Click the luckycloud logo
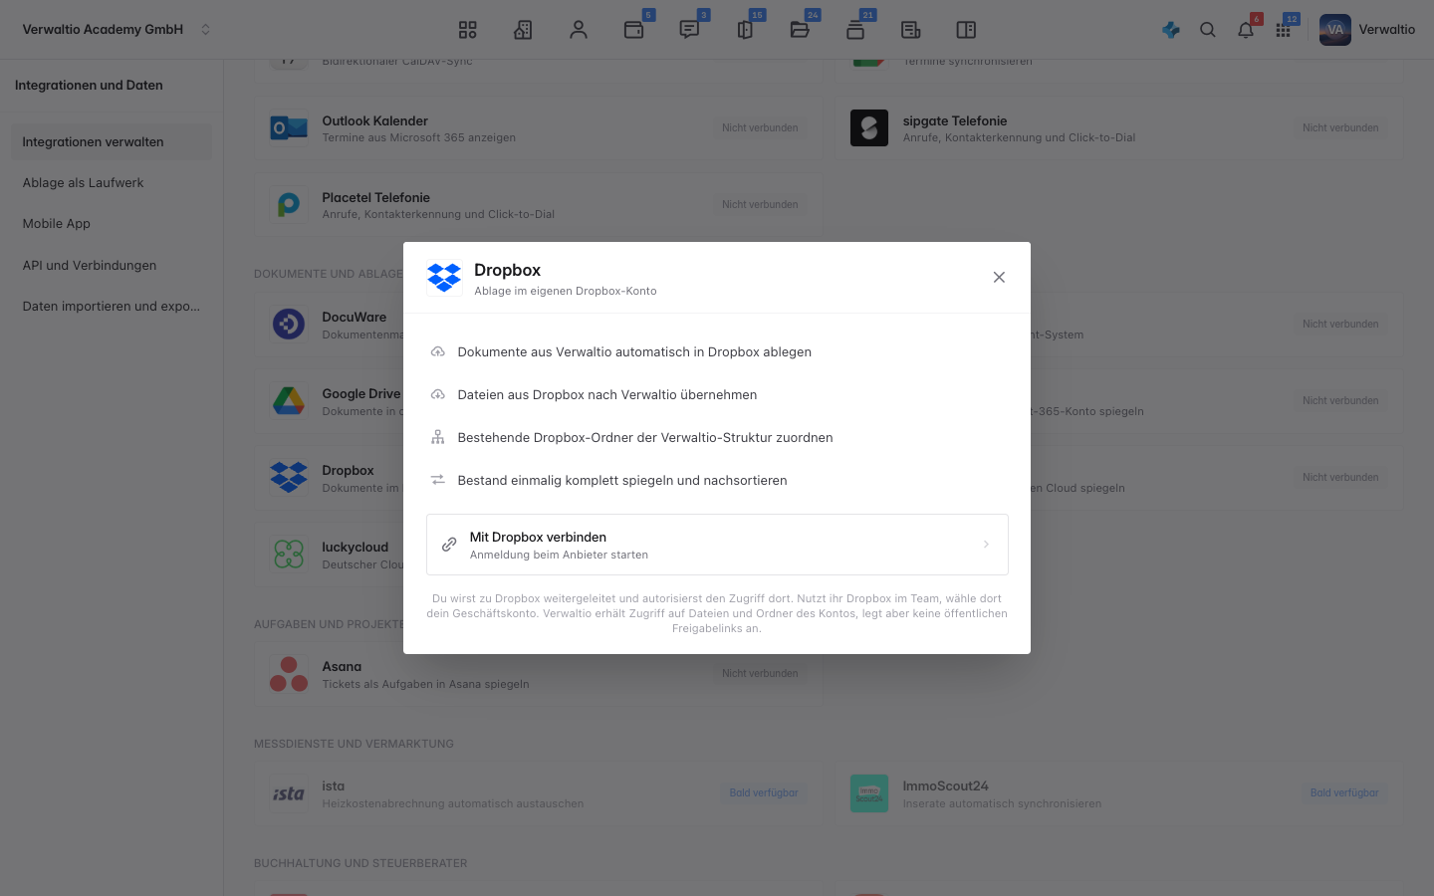 tap(289, 555)
